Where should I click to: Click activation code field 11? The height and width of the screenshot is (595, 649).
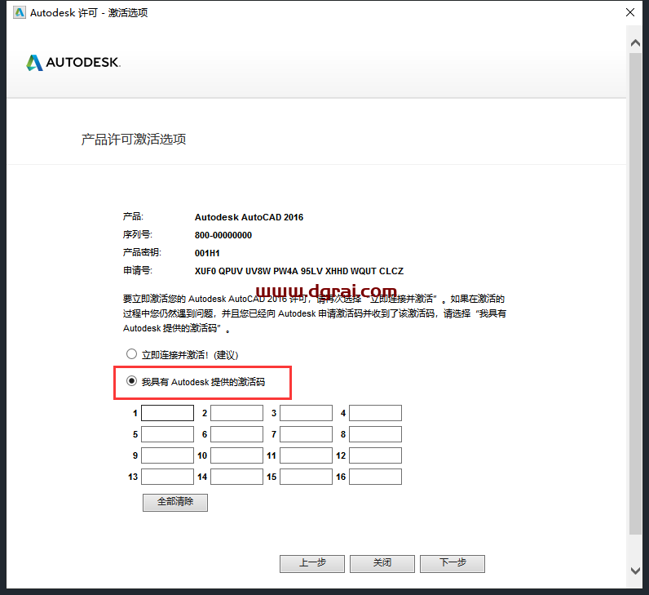(306, 455)
